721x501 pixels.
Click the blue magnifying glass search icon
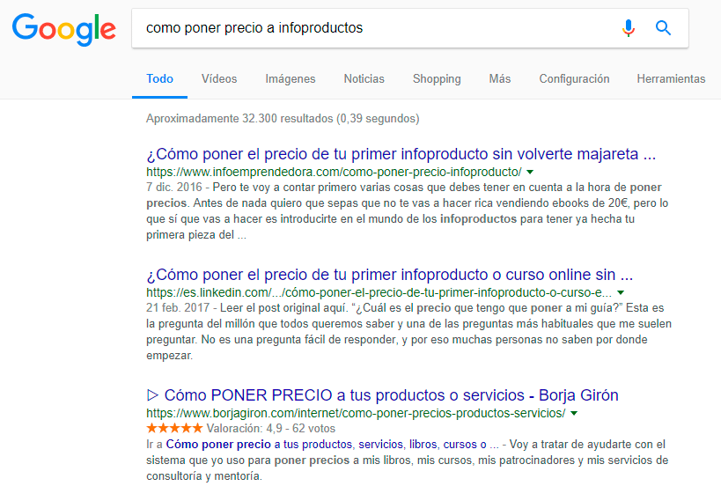tap(663, 28)
